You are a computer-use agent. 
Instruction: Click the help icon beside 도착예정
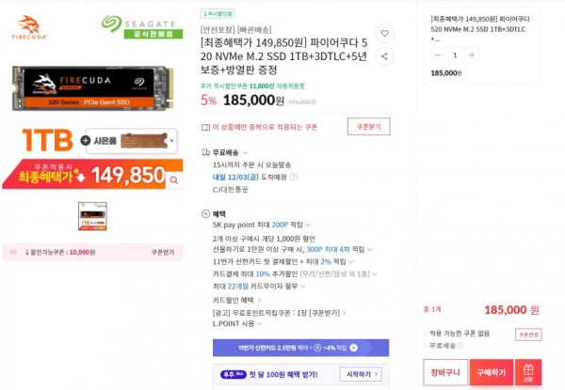[x=294, y=177]
